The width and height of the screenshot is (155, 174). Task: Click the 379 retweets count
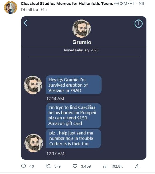pyautogui.click(x=57, y=166)
